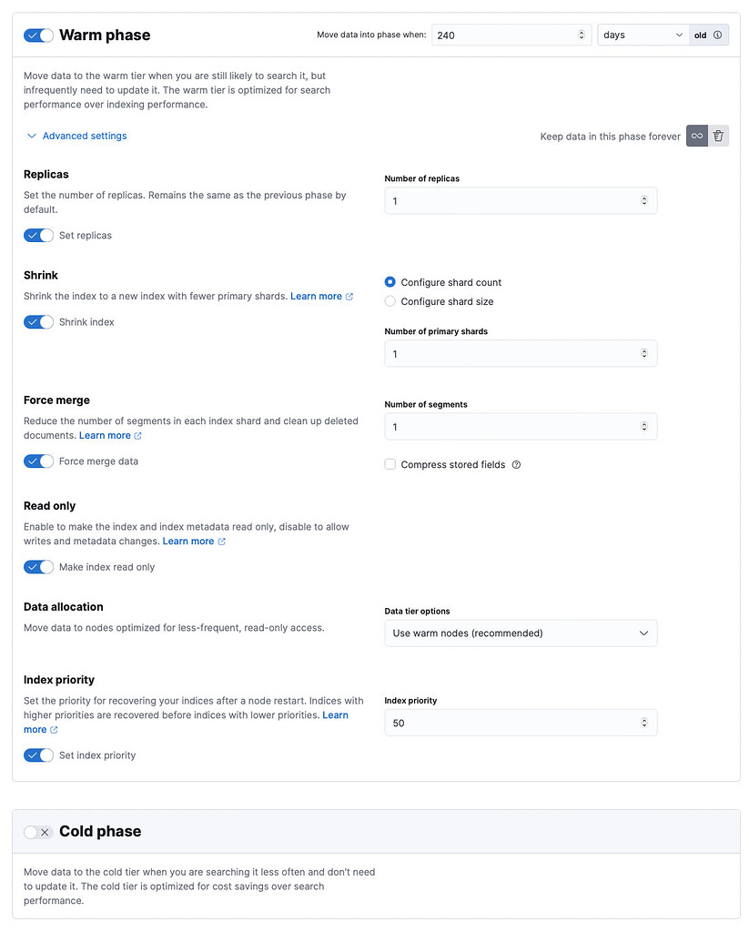This screenshot has width=749, height=932.
Task: Open the Data tier options dropdown
Action: point(520,633)
